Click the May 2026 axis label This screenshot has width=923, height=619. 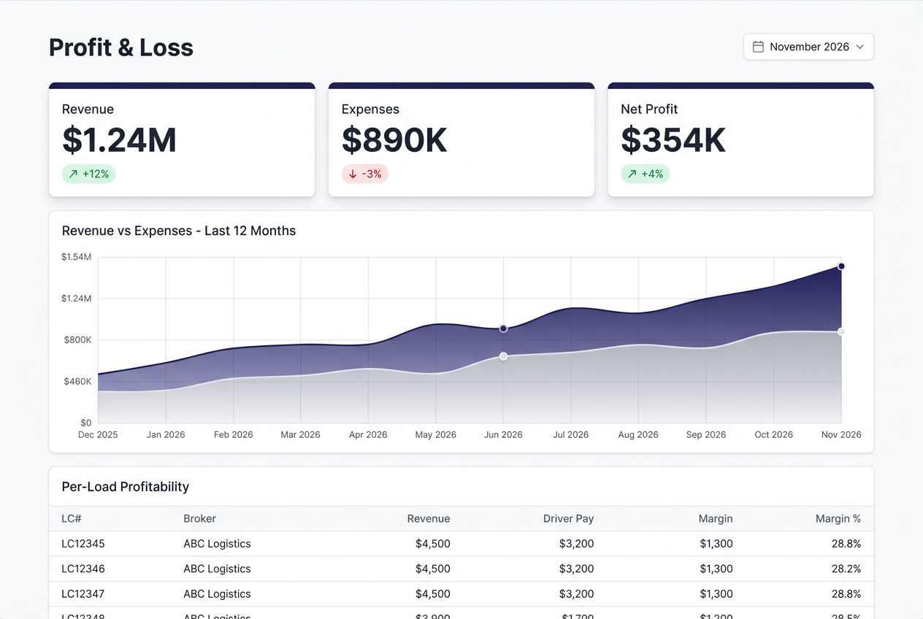pyautogui.click(x=436, y=434)
